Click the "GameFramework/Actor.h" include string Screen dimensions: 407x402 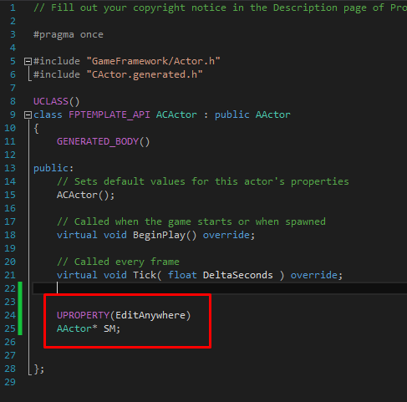click(x=153, y=61)
